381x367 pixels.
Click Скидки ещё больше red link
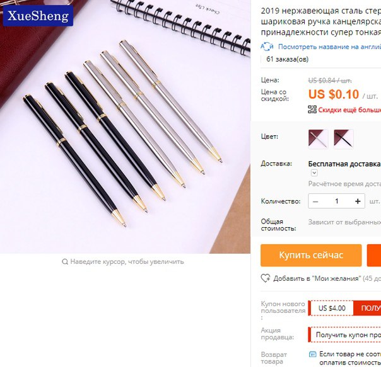349,110
